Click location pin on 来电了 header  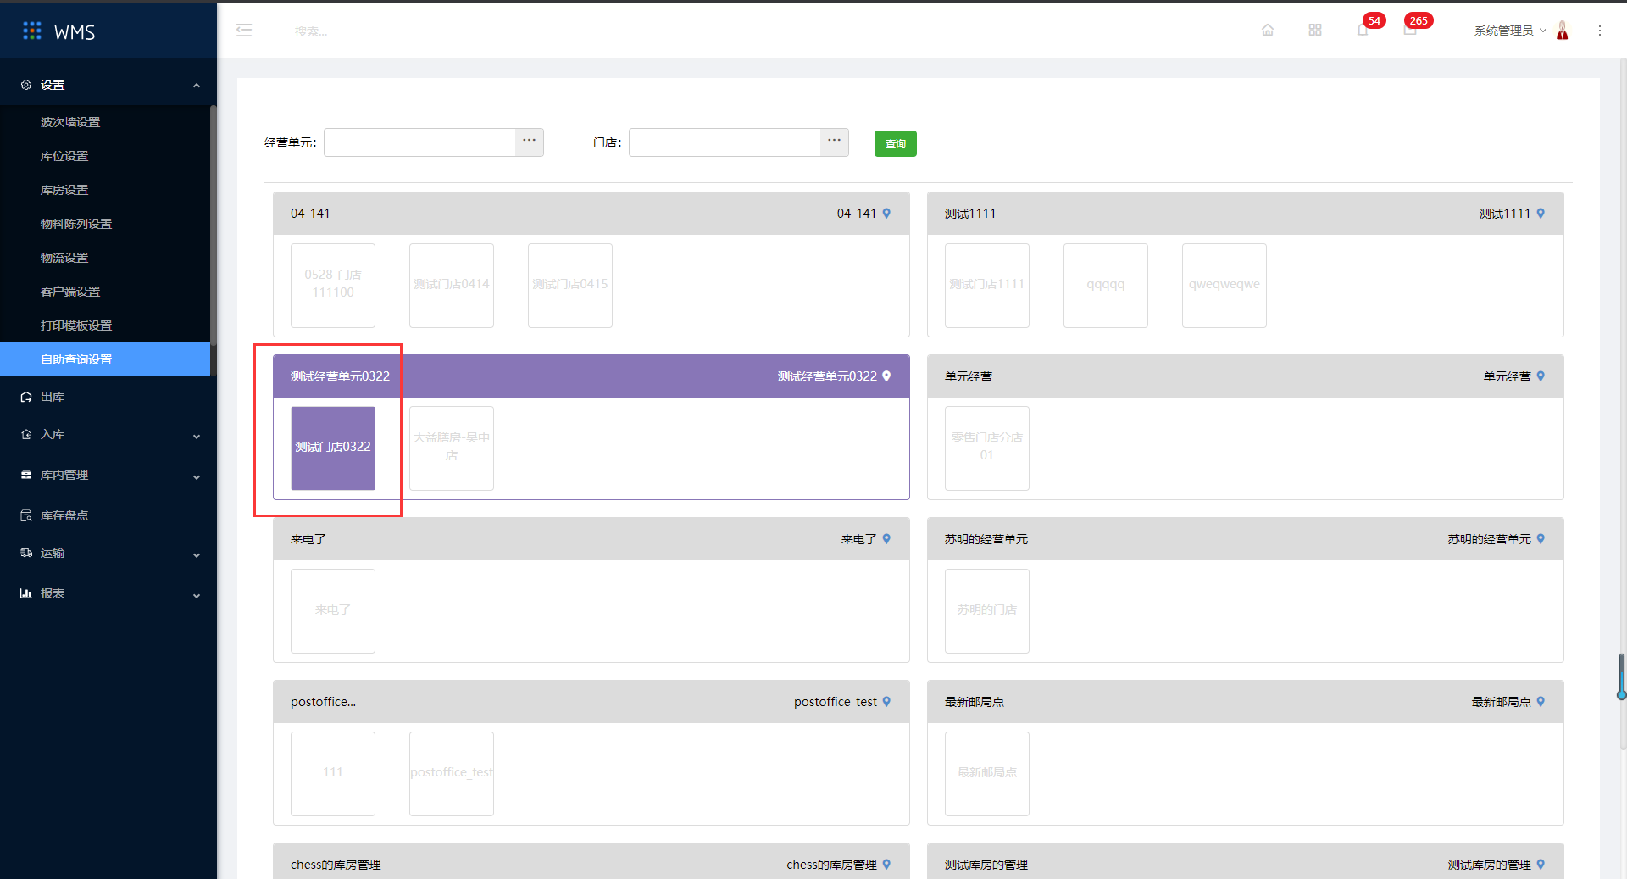click(x=886, y=539)
